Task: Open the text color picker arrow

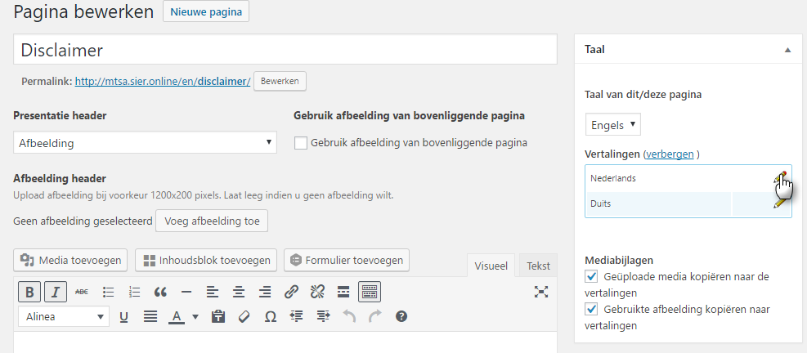Action: tap(195, 316)
